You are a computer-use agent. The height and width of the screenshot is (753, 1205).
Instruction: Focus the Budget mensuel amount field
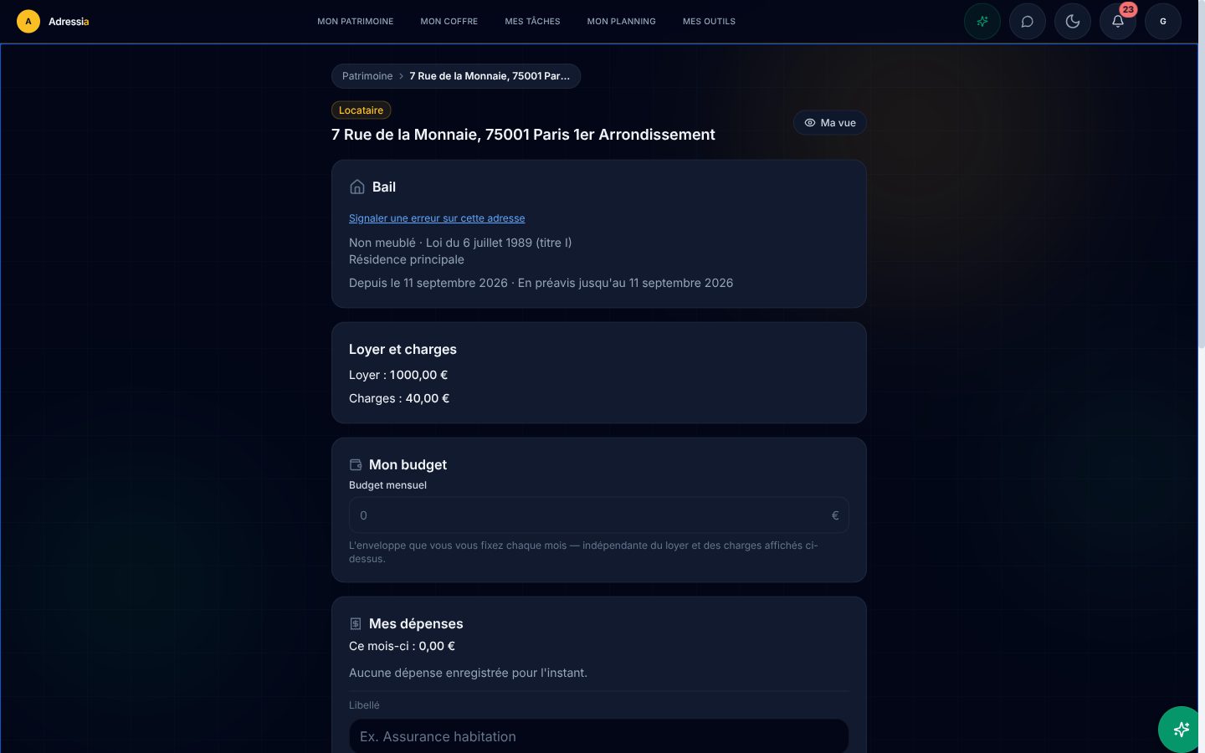(x=599, y=515)
